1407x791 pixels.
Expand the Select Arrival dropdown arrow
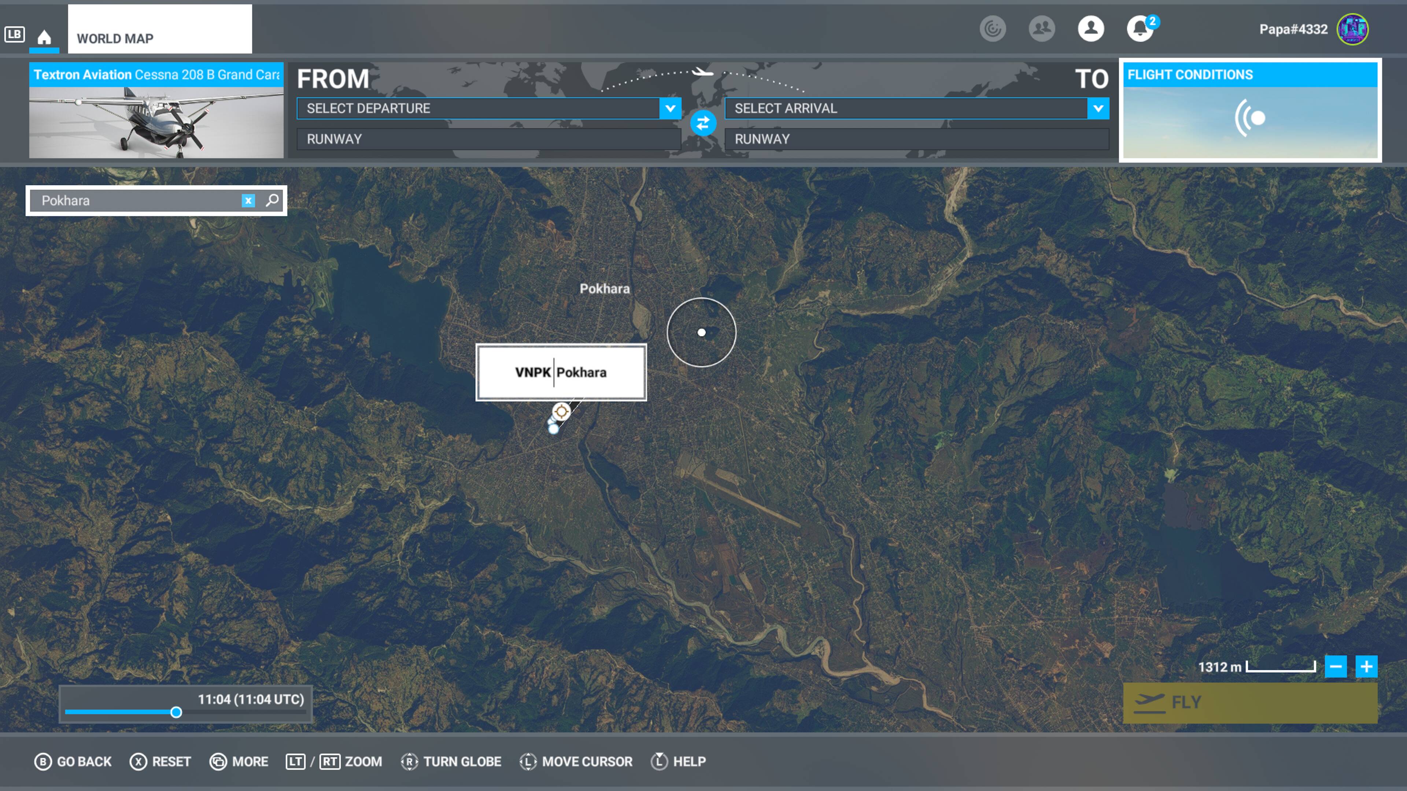pos(1098,108)
